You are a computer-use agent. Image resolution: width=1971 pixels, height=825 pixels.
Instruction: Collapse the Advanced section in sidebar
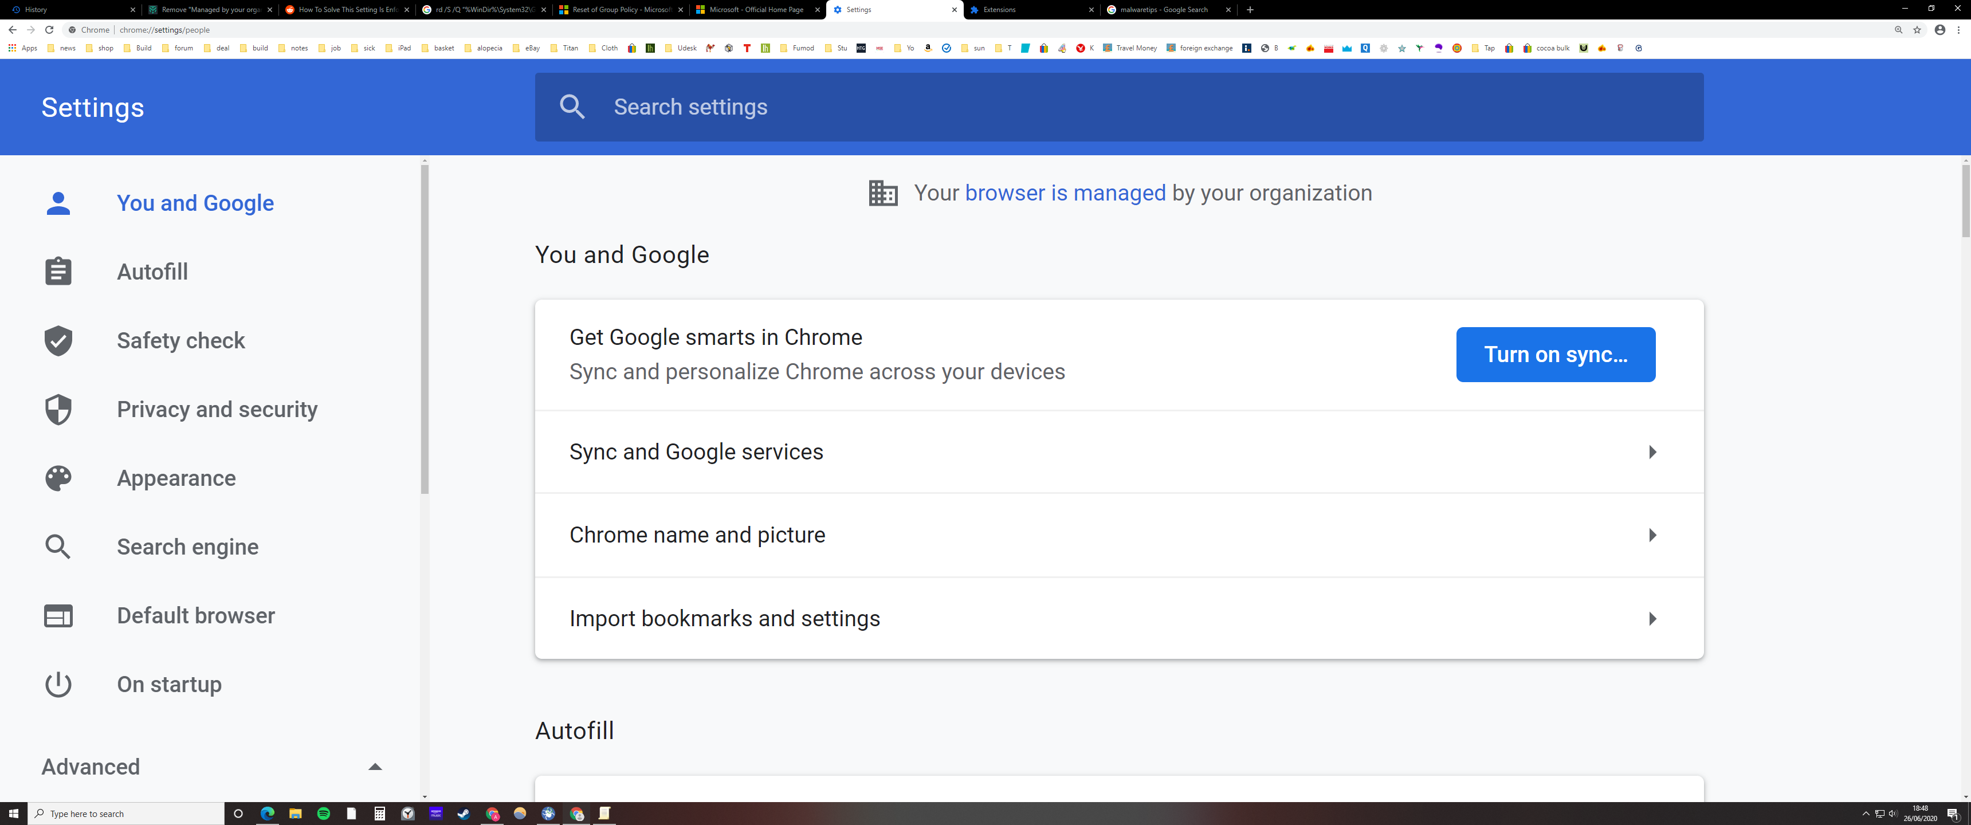point(375,766)
